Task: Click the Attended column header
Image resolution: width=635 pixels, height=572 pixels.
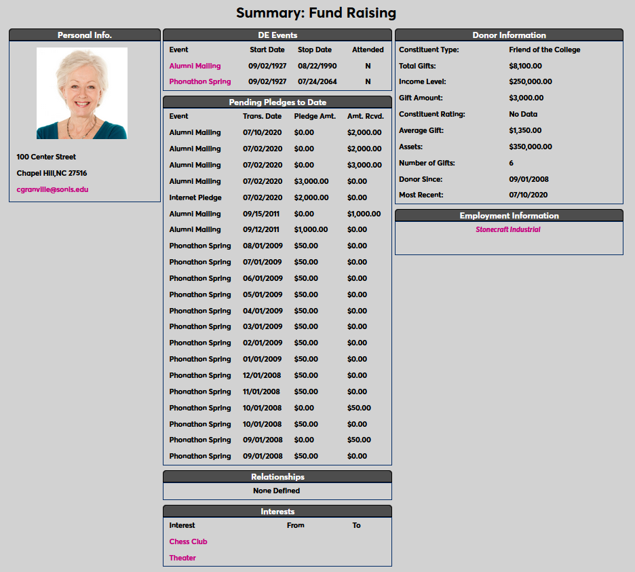Action: (367, 50)
